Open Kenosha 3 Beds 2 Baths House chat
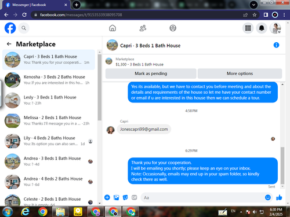The image size is (290, 217). point(49,80)
